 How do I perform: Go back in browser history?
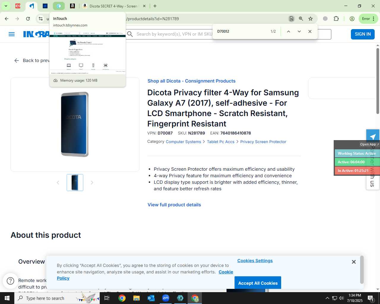[7, 19]
